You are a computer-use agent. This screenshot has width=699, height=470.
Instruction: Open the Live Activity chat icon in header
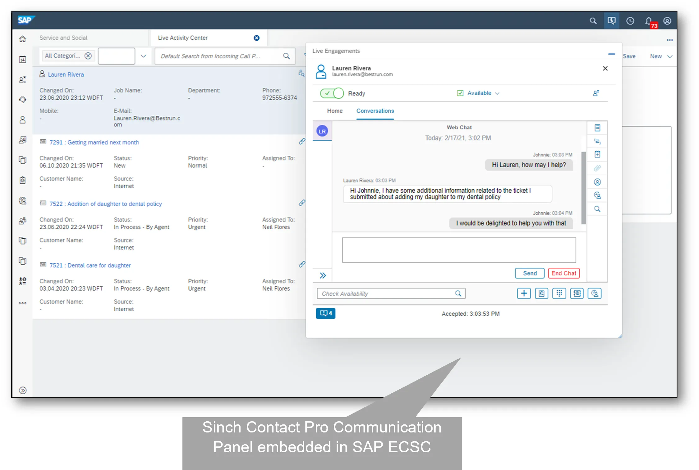[611, 21]
